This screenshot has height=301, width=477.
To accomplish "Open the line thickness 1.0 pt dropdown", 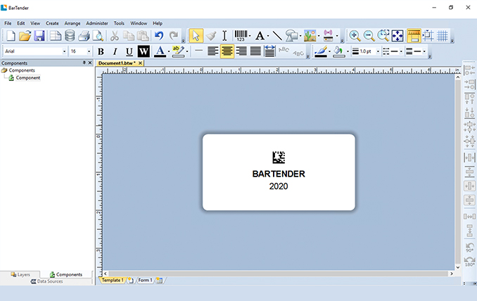I will (378, 51).
